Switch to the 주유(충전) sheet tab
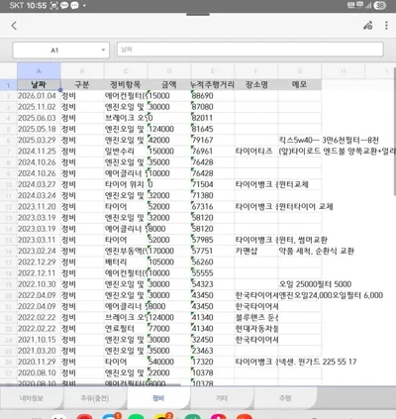Image resolution: width=396 pixels, height=419 pixels. click(95, 398)
